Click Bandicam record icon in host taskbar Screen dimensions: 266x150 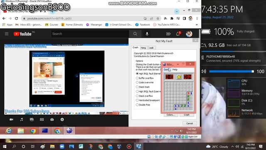[129, 146]
